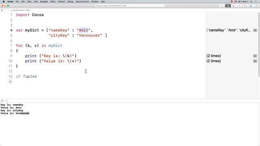Show quick look result for myDict line

click(x=255, y=30)
